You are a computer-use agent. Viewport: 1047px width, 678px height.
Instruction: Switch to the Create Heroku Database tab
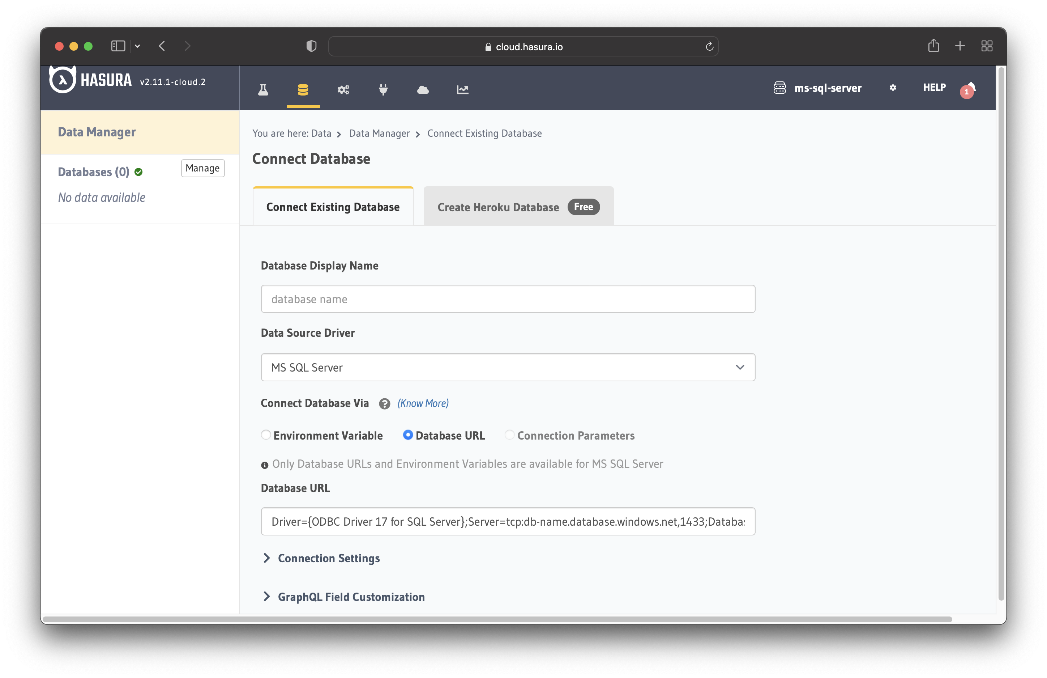pyautogui.click(x=518, y=207)
